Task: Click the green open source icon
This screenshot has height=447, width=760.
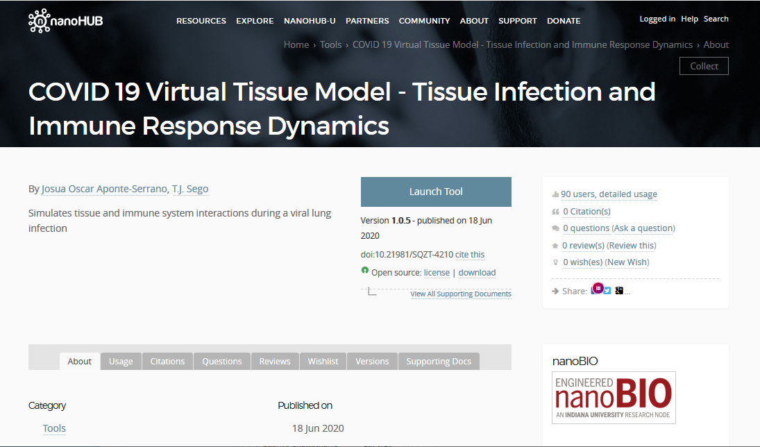Action: coord(365,271)
